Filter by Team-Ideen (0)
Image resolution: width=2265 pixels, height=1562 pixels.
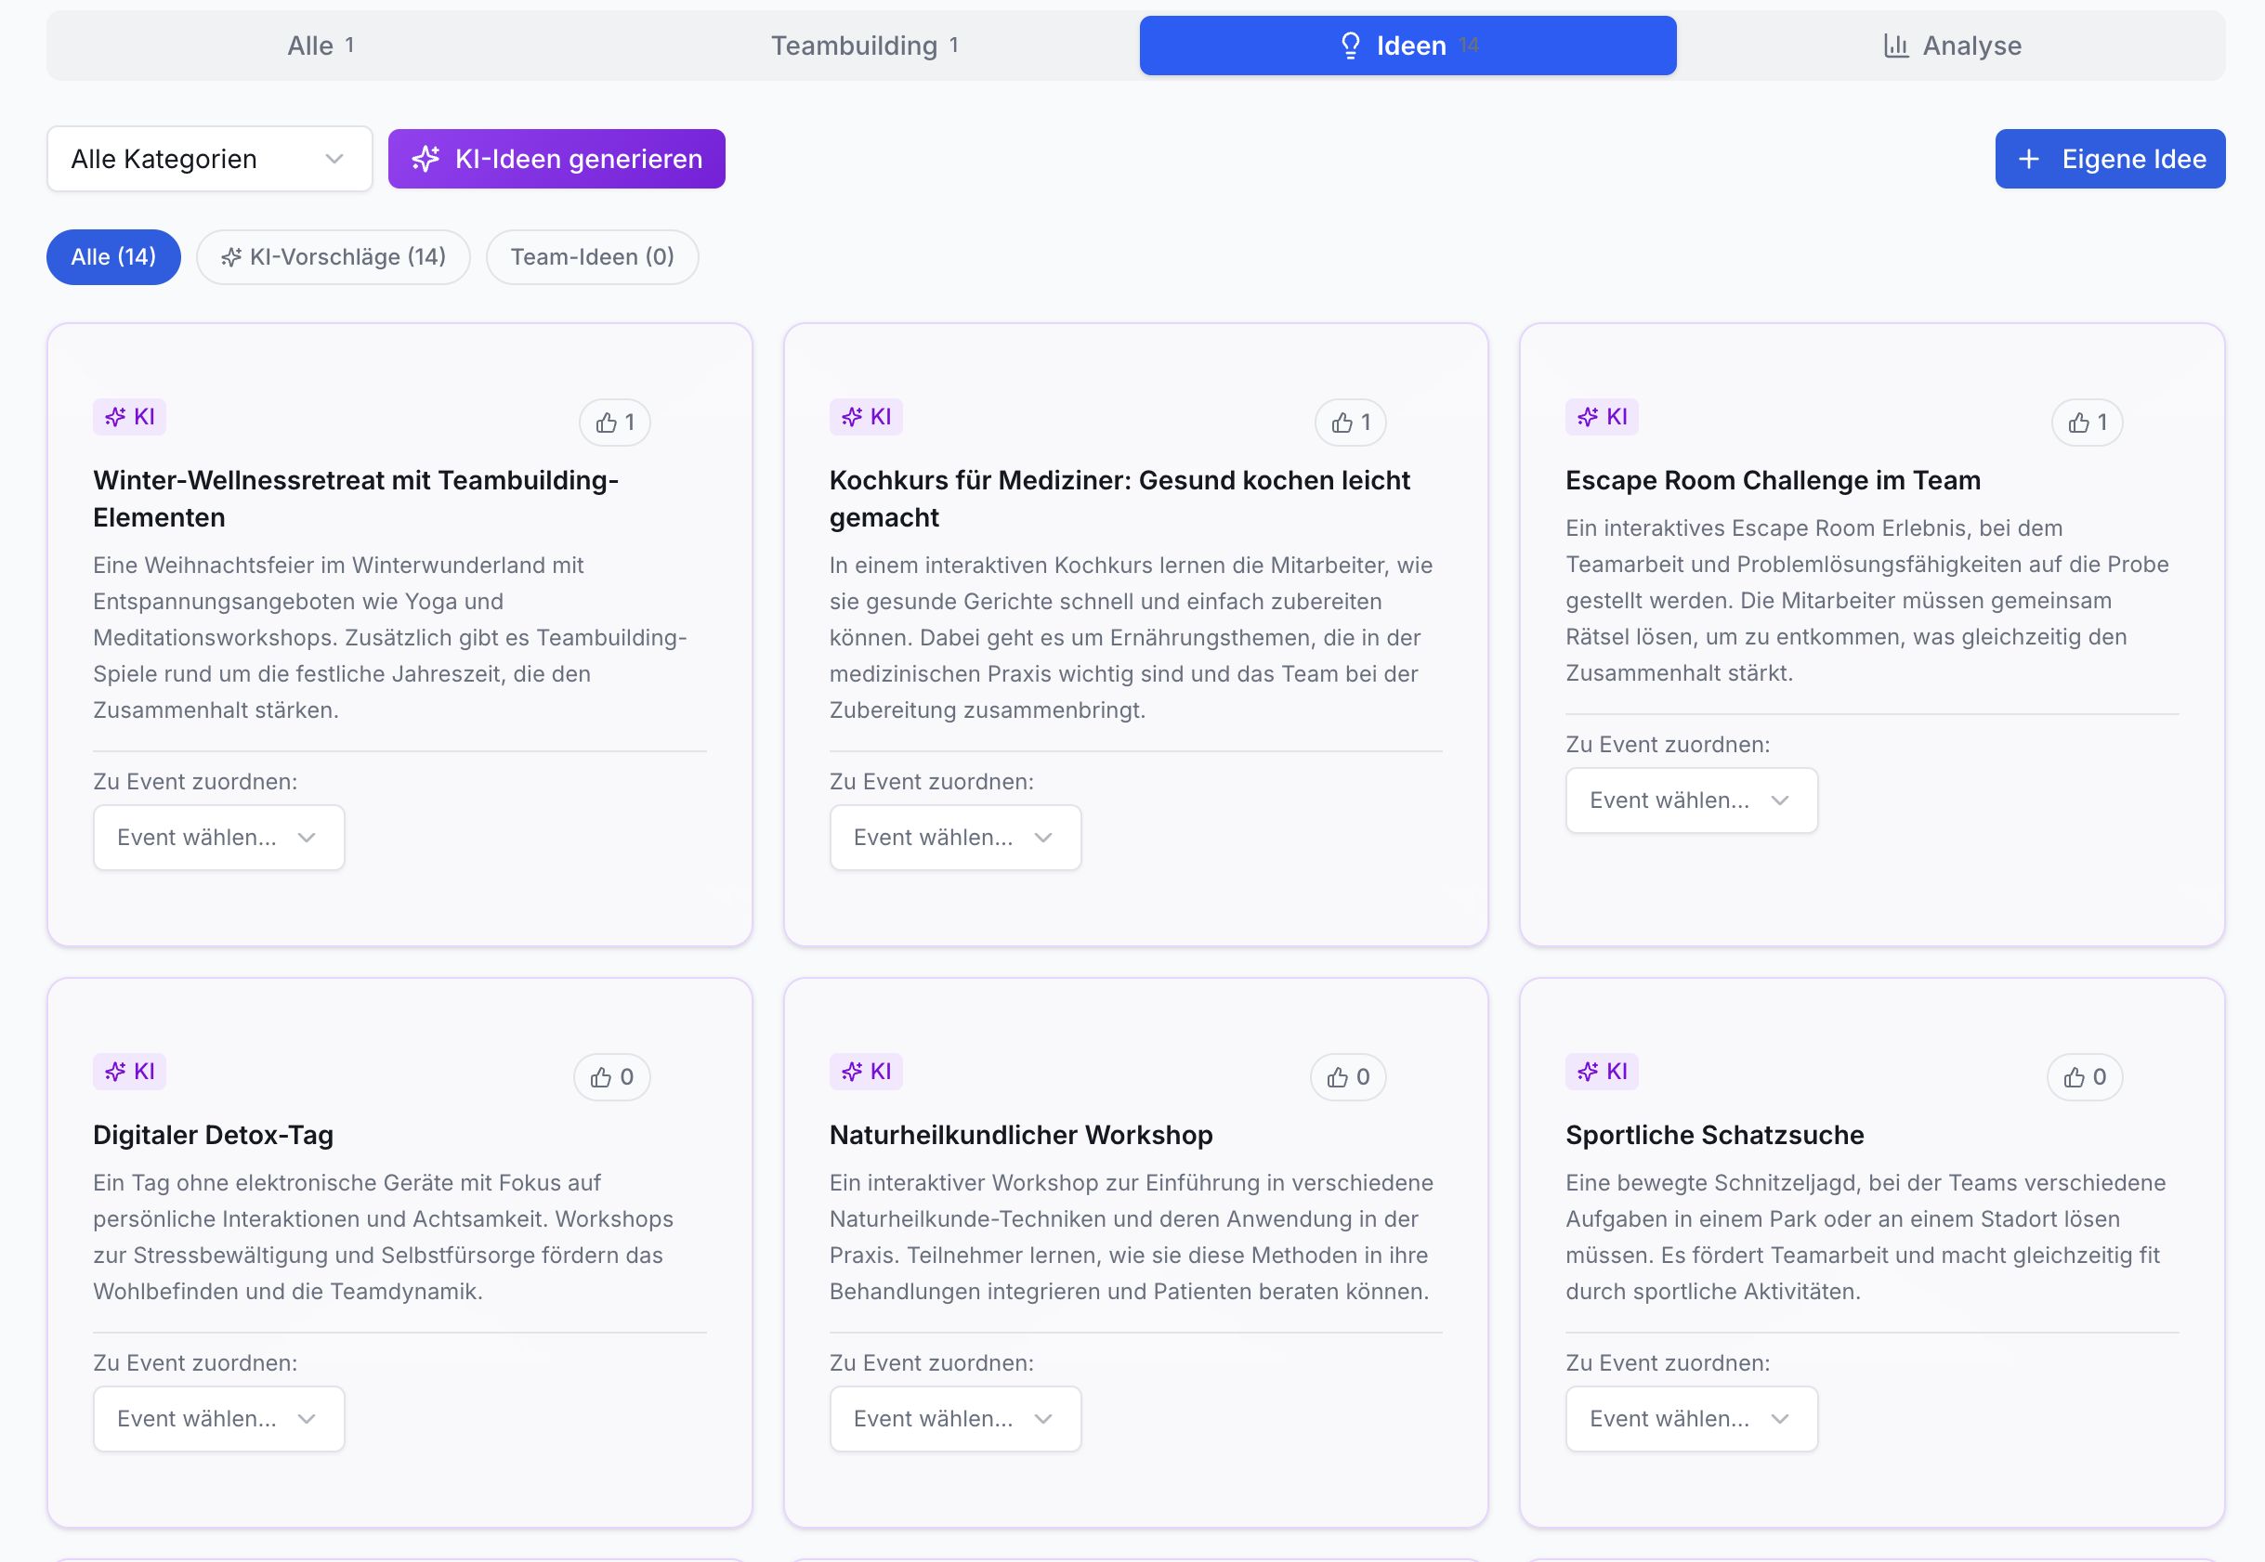click(592, 257)
